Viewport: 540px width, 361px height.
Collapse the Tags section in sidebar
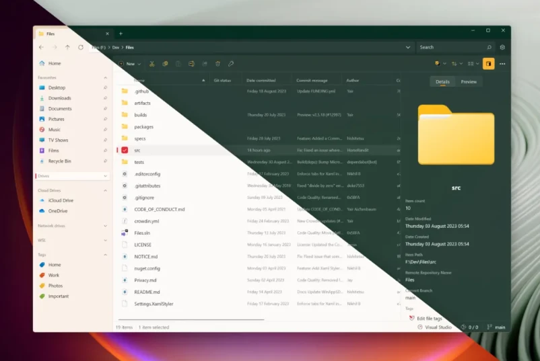click(106, 255)
